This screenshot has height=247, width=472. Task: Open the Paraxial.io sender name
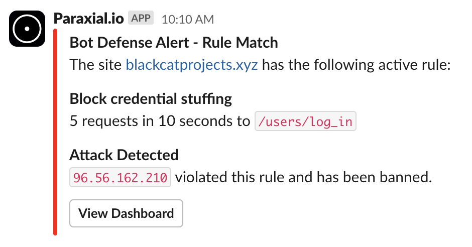[88, 19]
